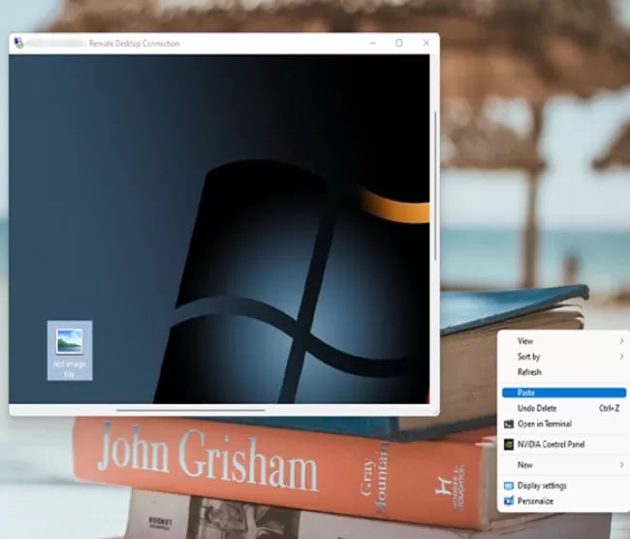Screen dimensions: 630x539
Task: Open the Sort by menu entry
Action: 564,357
